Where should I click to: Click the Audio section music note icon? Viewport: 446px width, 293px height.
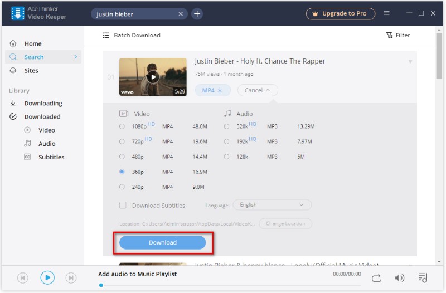click(227, 114)
